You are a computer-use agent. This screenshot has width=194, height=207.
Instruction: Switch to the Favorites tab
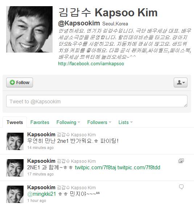click(40, 122)
